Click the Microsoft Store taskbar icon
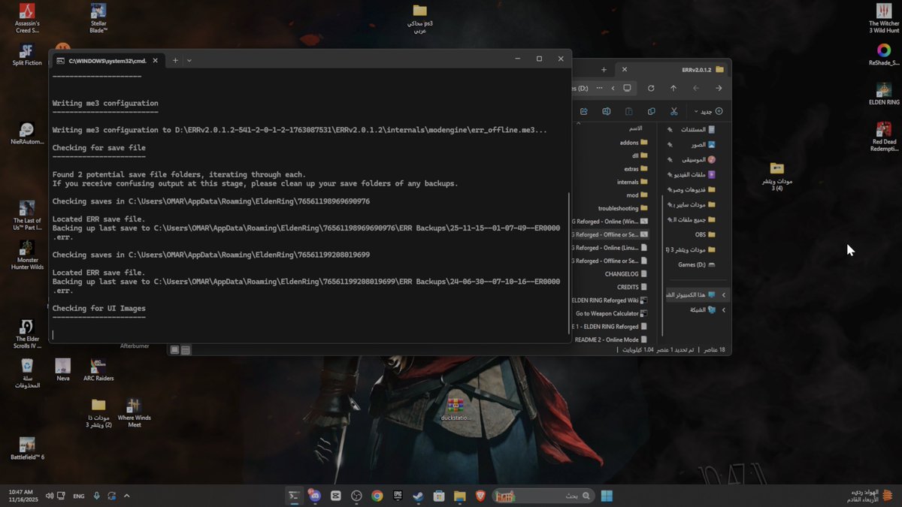Image resolution: width=902 pixels, height=507 pixels. click(439, 496)
